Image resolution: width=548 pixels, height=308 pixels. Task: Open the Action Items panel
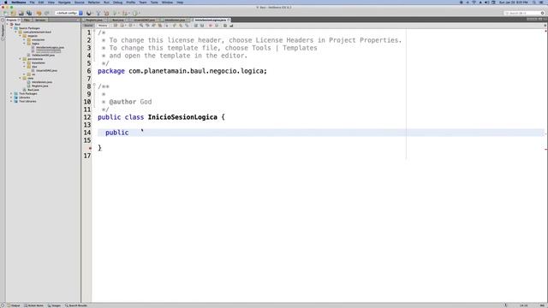tap(34, 305)
